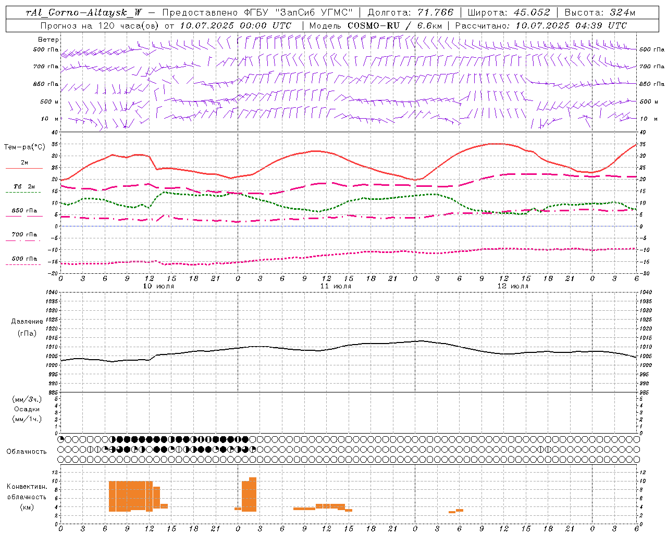
Task: Click the 12 июля date label
Action: (x=513, y=286)
